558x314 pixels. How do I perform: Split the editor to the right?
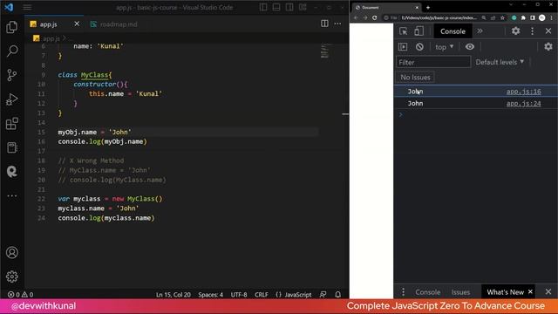[x=324, y=24]
